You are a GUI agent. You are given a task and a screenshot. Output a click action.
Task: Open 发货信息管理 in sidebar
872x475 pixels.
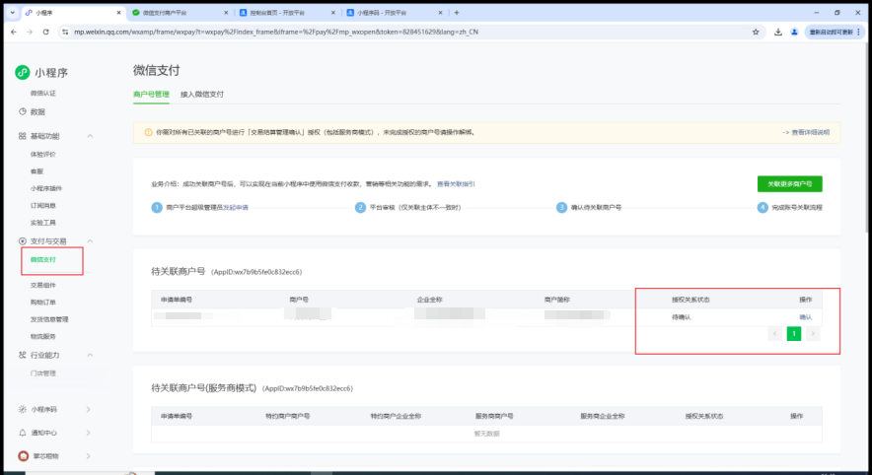[x=49, y=319]
